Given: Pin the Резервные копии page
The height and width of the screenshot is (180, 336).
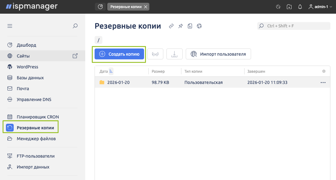Looking at the screenshot, I should 180,26.
